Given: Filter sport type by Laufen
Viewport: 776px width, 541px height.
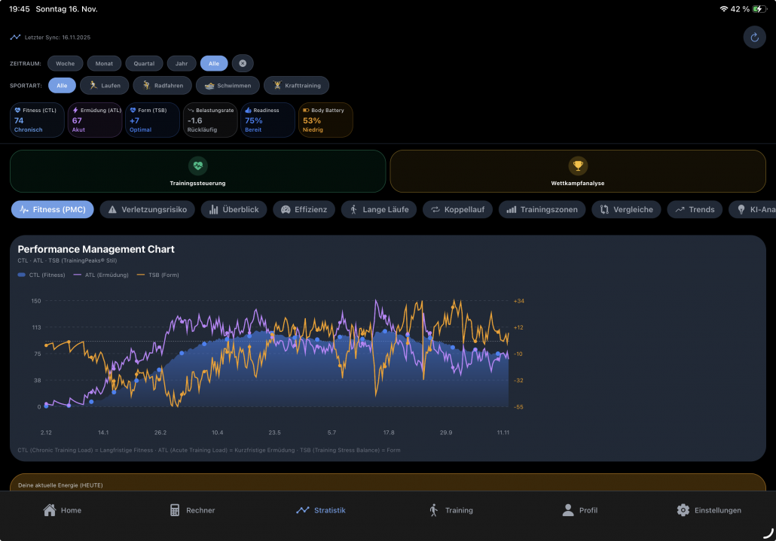Looking at the screenshot, I should (104, 86).
